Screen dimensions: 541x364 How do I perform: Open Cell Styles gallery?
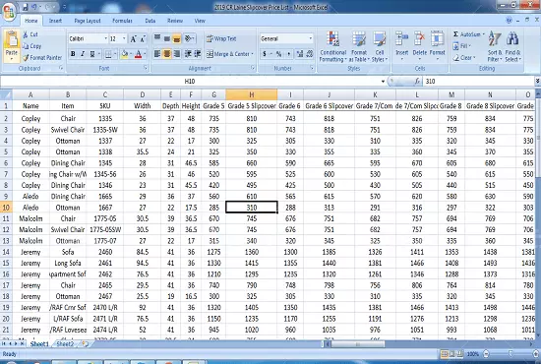pos(380,46)
